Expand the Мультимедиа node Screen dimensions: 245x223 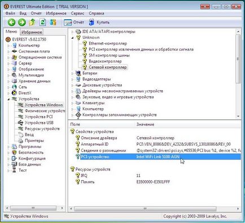pyautogui.click(x=8, y=75)
